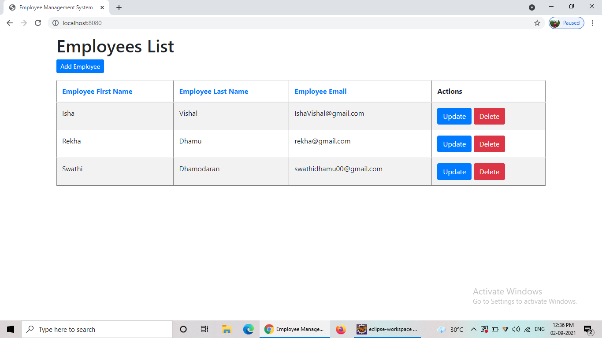
Task: Click the volume speaker tray icon
Action: point(516,329)
